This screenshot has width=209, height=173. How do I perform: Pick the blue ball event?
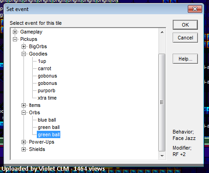tap(47, 120)
